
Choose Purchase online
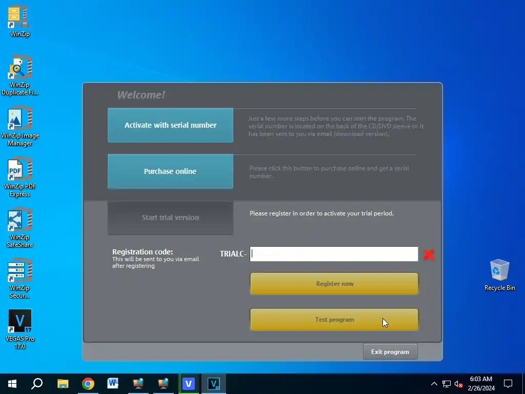click(x=170, y=171)
